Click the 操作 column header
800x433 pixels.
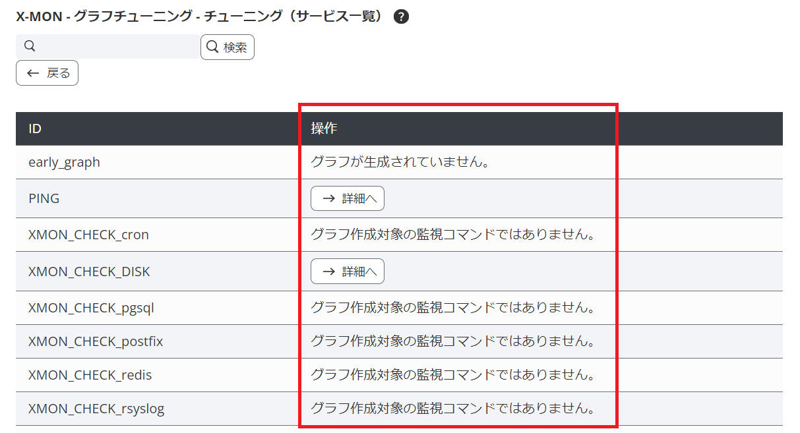(x=324, y=129)
